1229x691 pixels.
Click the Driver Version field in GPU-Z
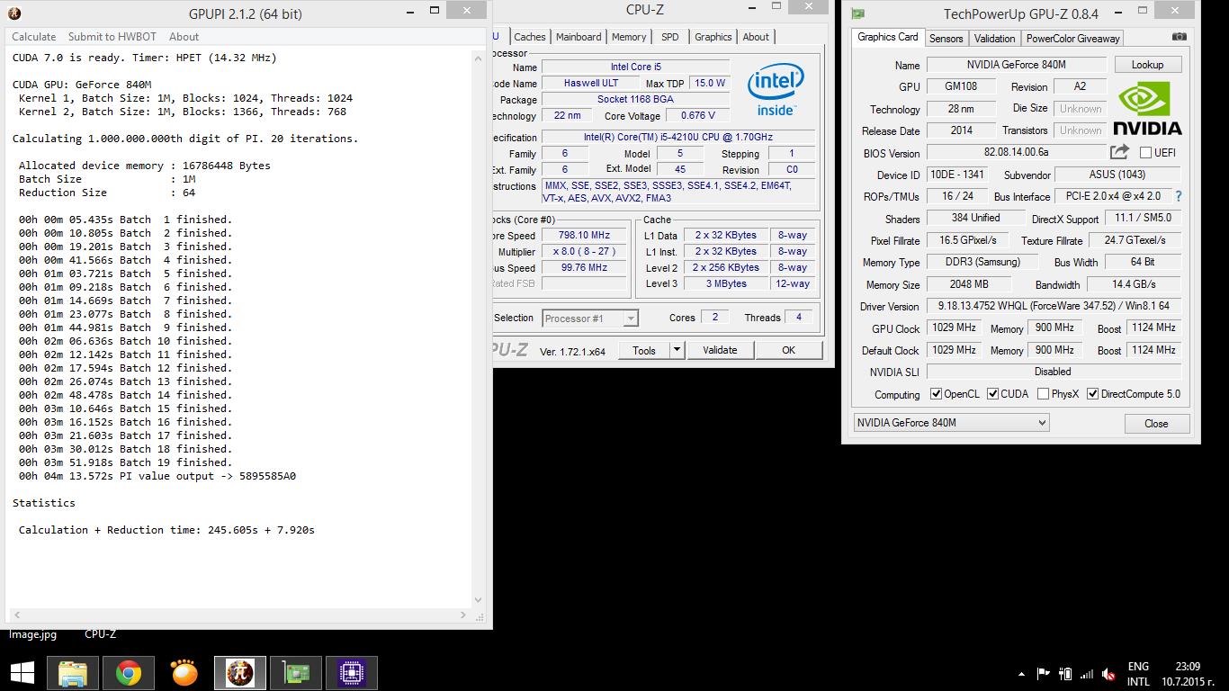tap(1054, 306)
